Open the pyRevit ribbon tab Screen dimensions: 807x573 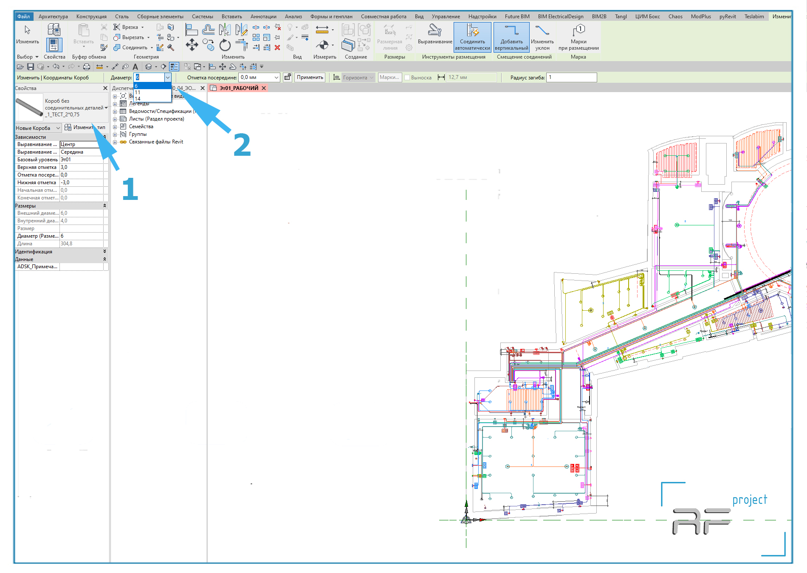(x=728, y=17)
